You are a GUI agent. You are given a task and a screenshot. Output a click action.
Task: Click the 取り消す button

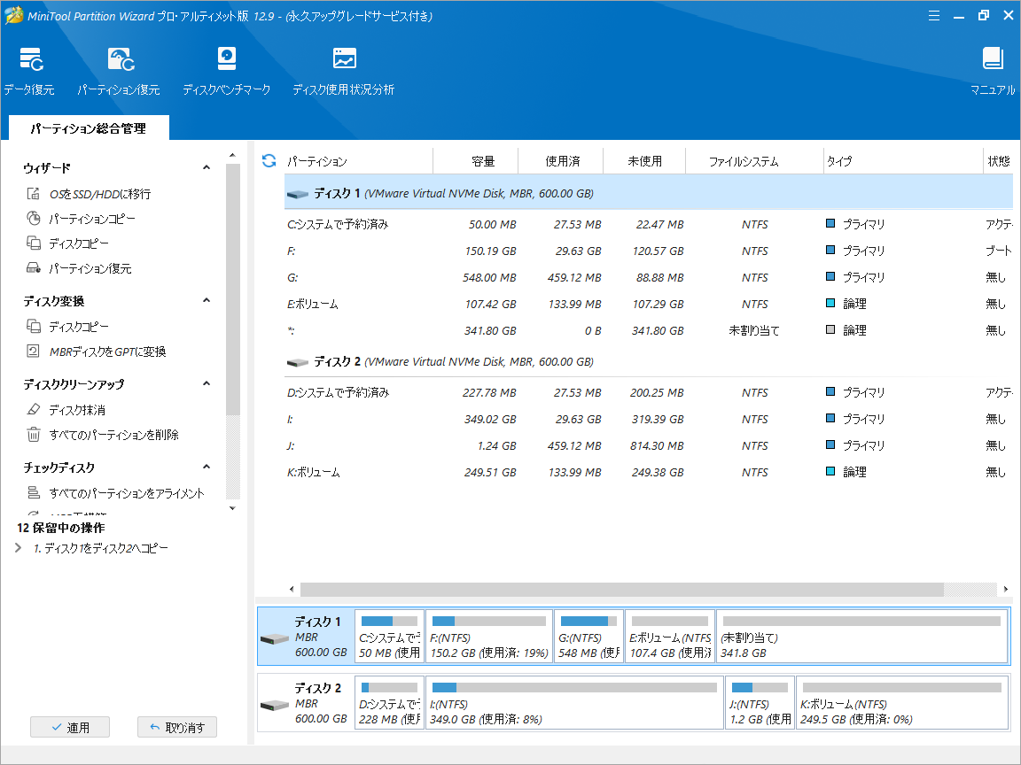coord(177,727)
